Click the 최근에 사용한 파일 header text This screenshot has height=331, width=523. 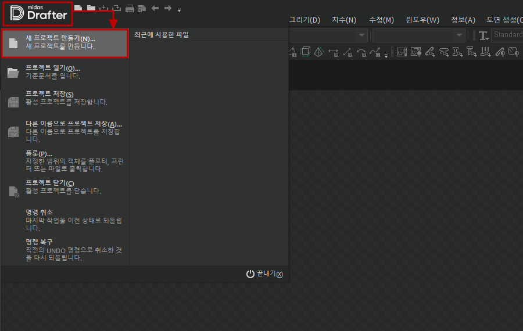162,35
